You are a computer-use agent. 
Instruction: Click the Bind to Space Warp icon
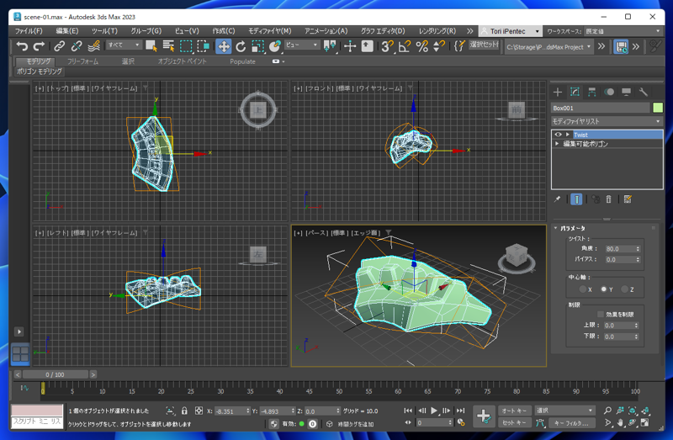(94, 46)
